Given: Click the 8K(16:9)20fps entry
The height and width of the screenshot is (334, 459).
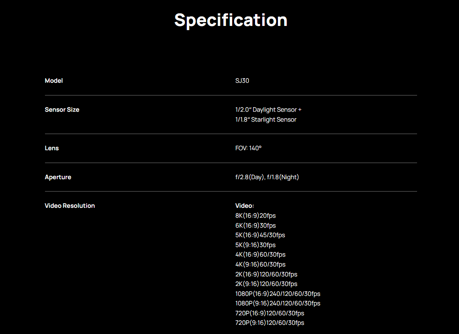Looking at the screenshot, I should (255, 216).
